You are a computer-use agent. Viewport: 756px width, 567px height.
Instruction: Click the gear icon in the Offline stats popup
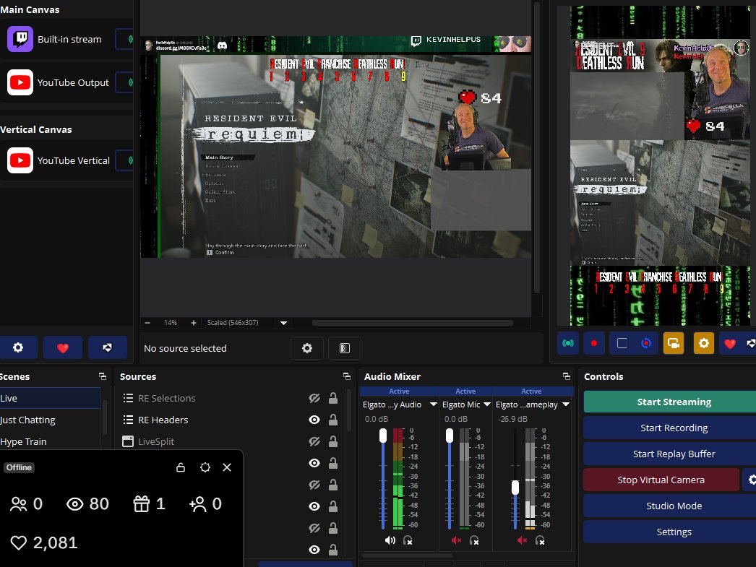205,467
